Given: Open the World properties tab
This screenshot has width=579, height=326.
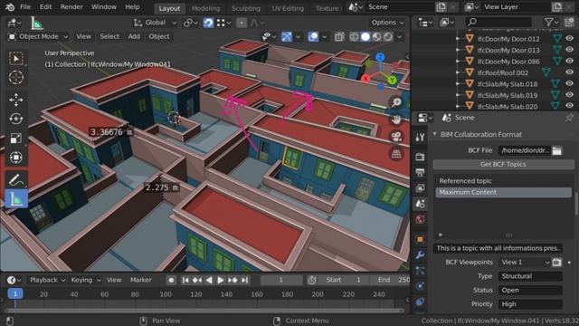Looking at the screenshot, I should [x=420, y=219].
